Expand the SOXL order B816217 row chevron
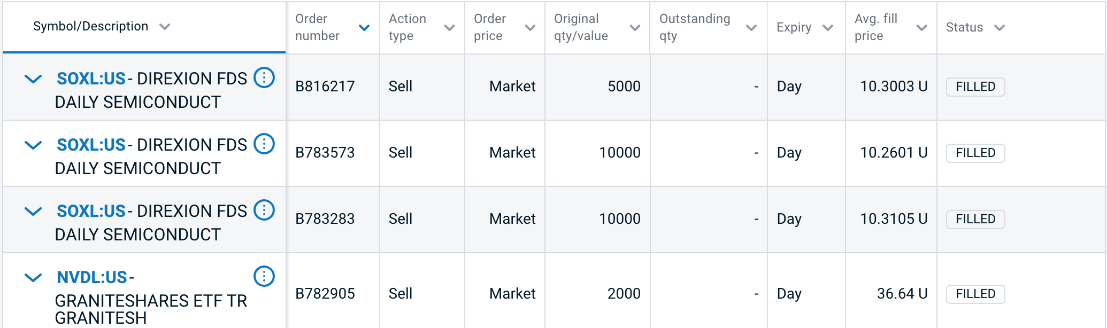The image size is (1107, 328). pos(33,79)
